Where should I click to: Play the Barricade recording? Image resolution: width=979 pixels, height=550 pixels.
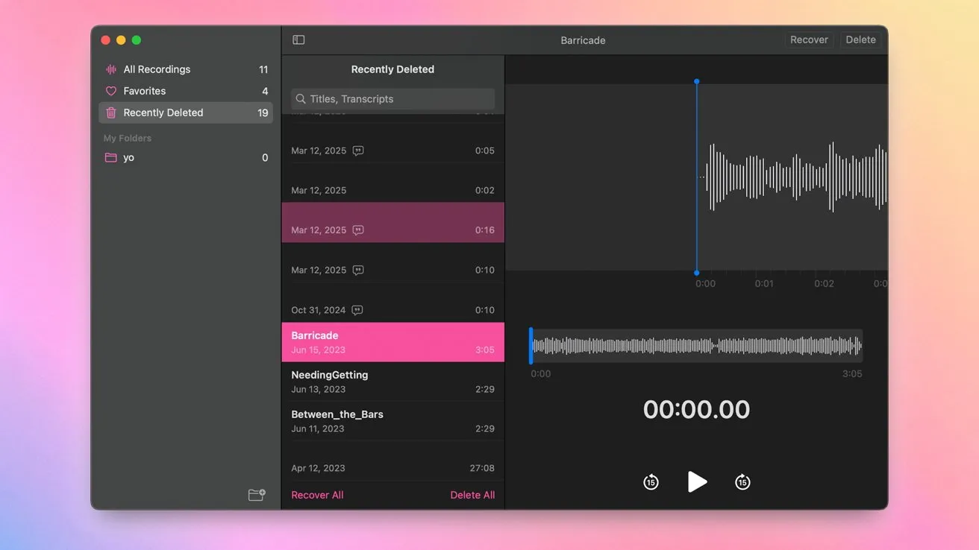[x=696, y=481]
